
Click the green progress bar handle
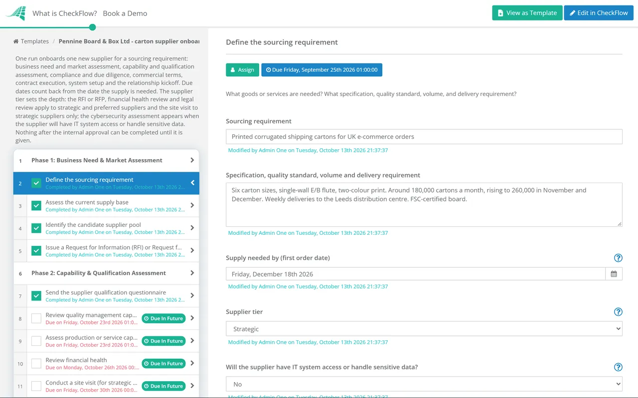[x=92, y=27]
